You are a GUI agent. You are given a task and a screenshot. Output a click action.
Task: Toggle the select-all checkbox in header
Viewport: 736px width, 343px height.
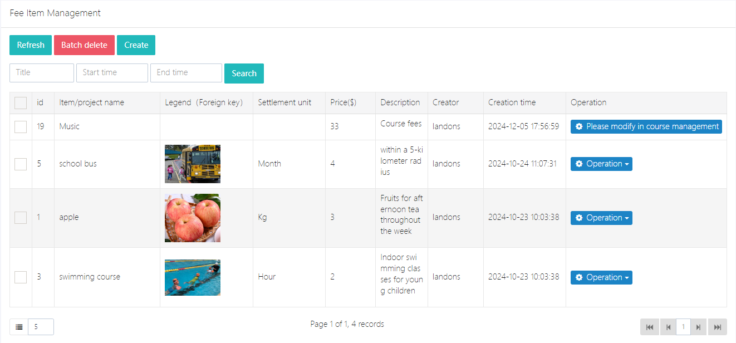click(21, 103)
